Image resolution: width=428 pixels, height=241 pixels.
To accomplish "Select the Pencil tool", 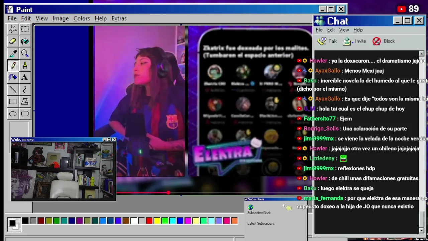I will 13,65.
